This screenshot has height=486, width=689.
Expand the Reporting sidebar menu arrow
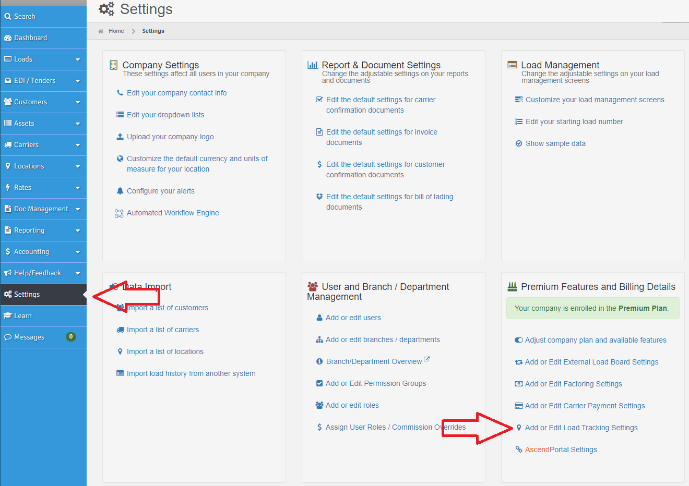tap(78, 230)
